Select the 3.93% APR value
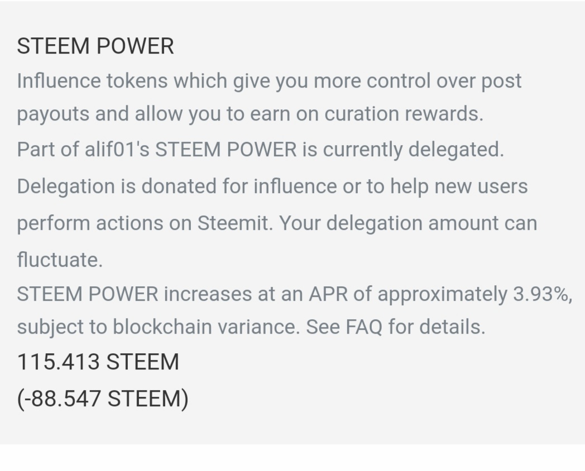 [539, 294]
